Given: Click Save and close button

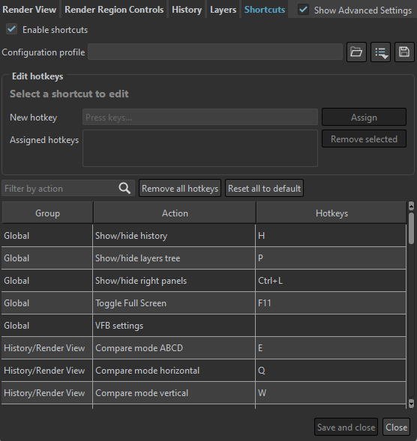Looking at the screenshot, I should pos(346,427).
